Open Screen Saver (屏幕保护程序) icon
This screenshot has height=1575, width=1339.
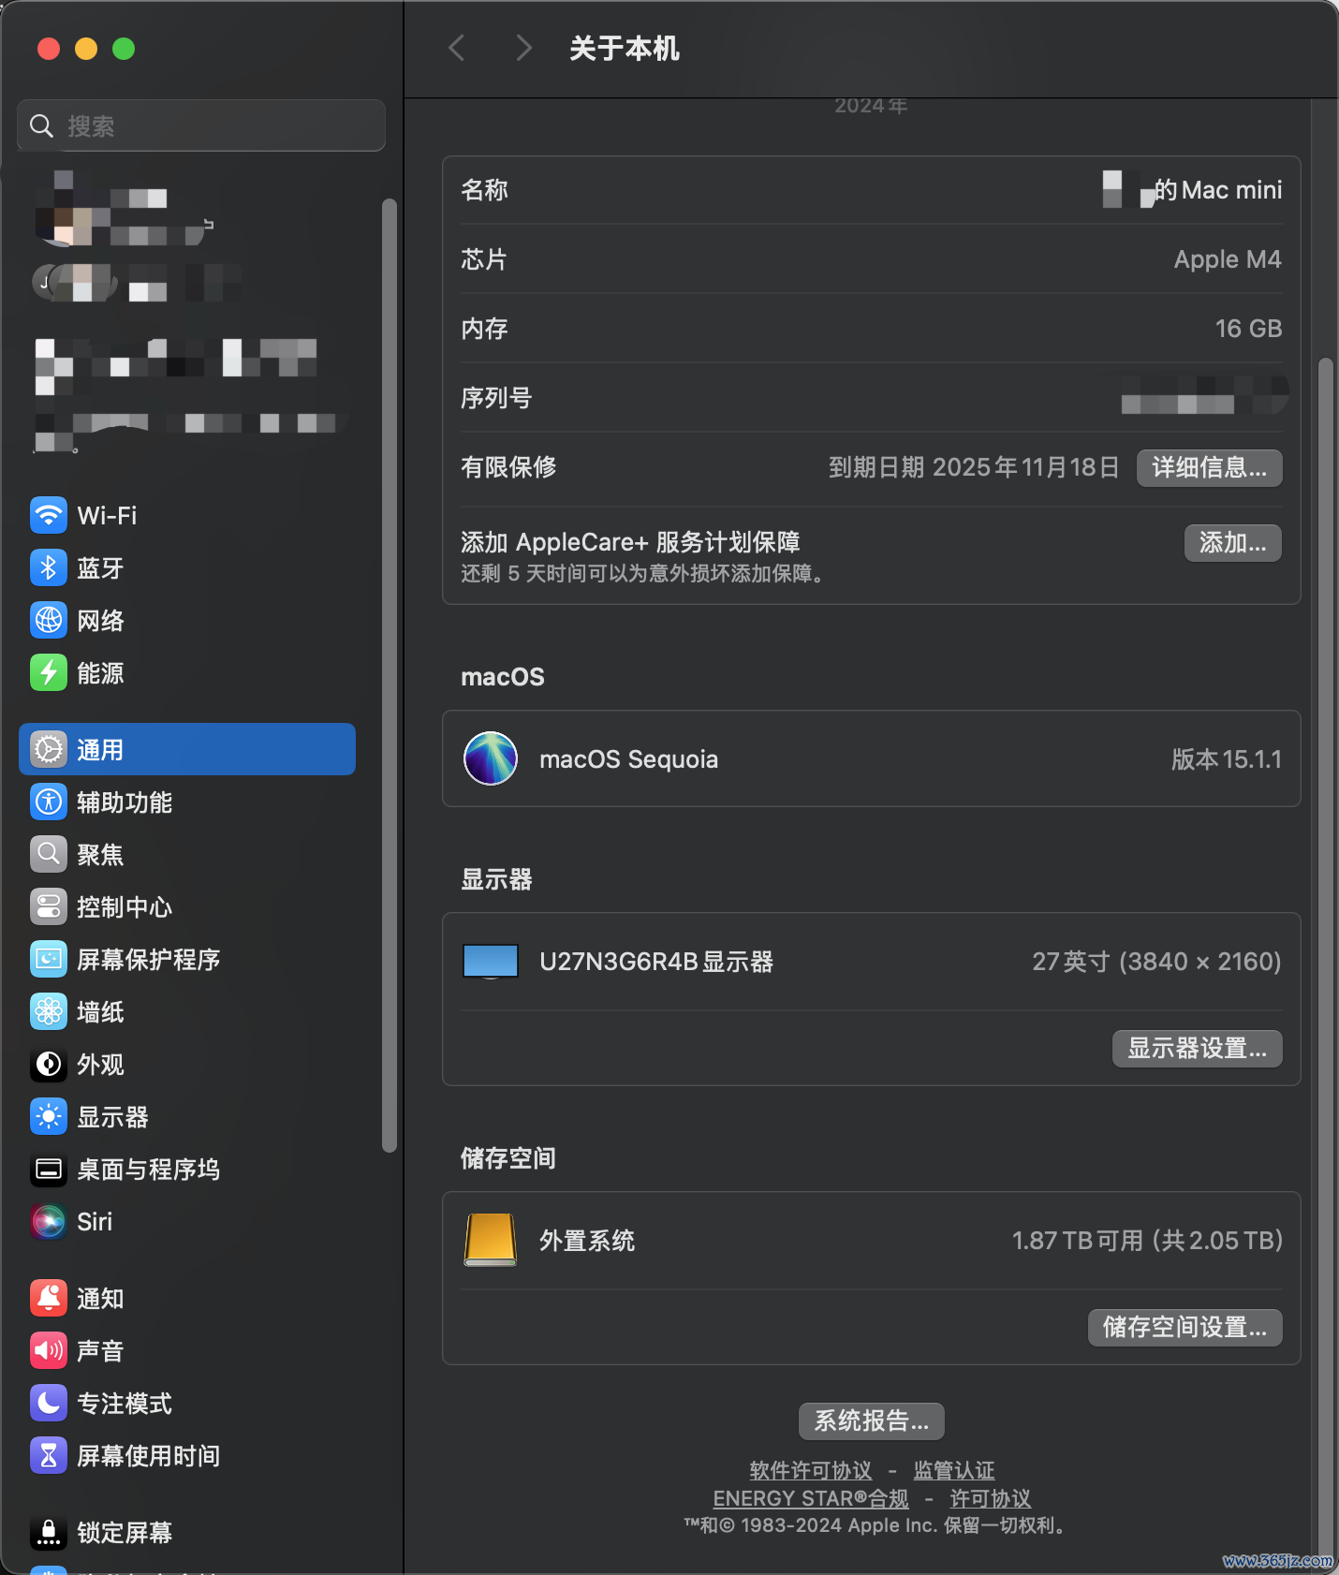[49, 959]
